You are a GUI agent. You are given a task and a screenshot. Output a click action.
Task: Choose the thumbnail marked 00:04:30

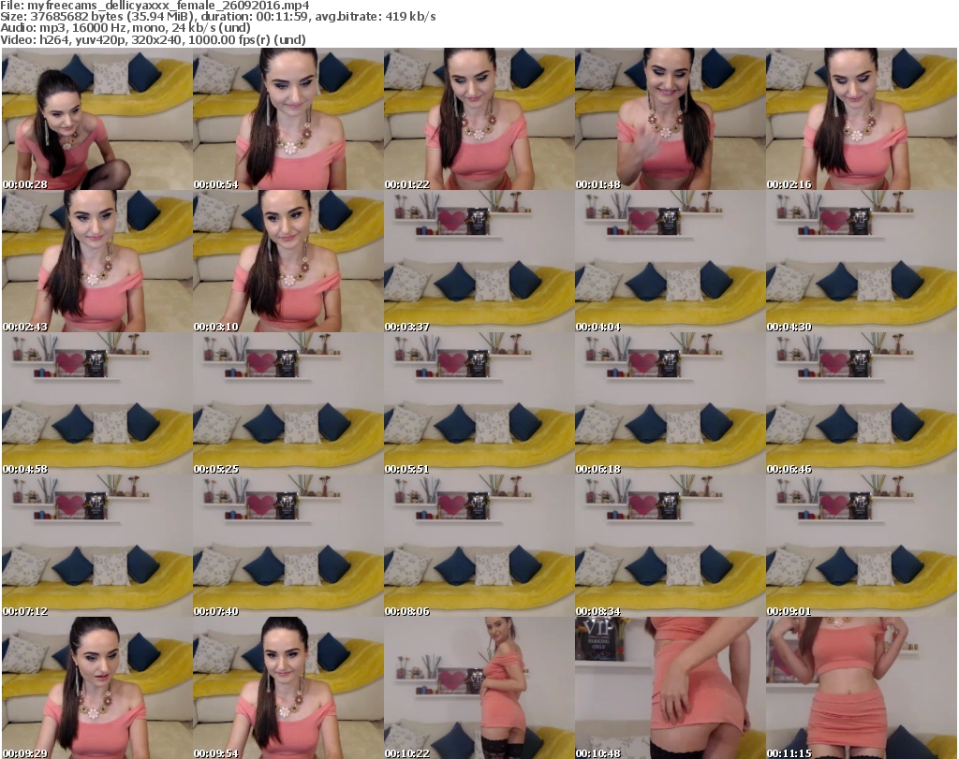click(x=861, y=261)
